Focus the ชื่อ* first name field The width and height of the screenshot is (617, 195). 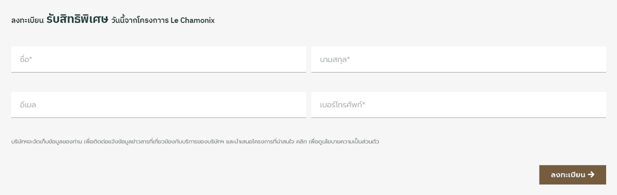tap(159, 59)
